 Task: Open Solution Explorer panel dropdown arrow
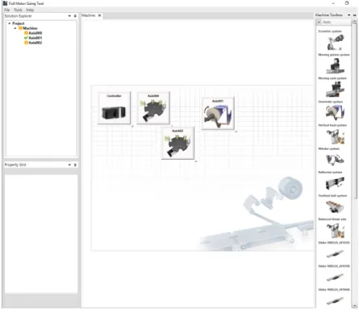coord(69,16)
